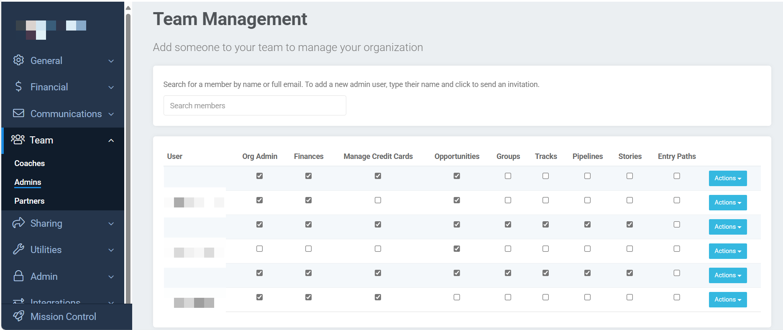Click the Financial dollar sign icon

[18, 87]
